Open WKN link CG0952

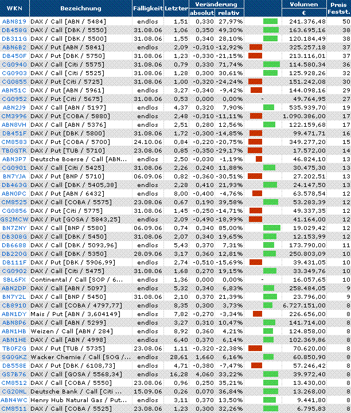14,99
